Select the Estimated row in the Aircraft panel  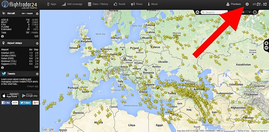pos(19,29)
